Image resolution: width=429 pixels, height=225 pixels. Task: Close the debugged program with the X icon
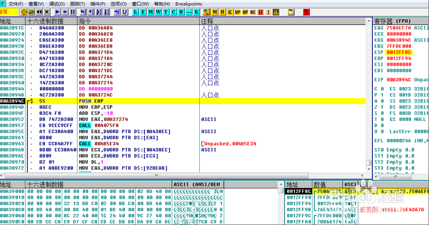pos(47,12)
